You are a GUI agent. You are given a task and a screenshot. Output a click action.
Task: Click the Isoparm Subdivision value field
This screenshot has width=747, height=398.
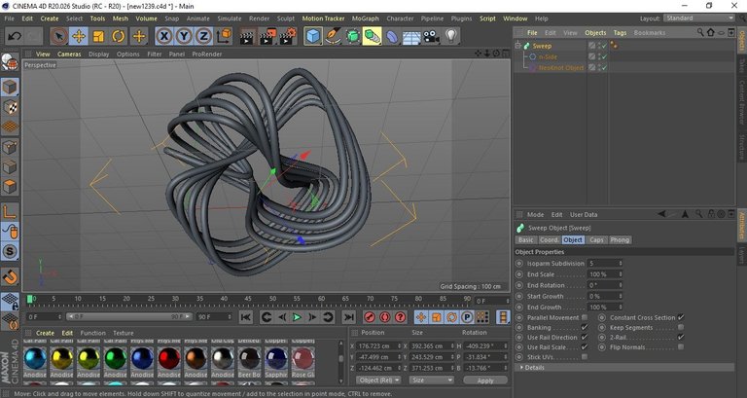pyautogui.click(x=605, y=263)
